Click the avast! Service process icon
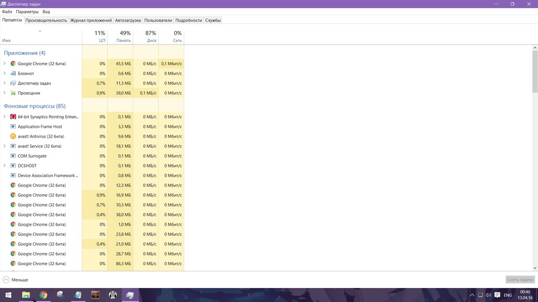This screenshot has height=302, width=538. [x=13, y=146]
